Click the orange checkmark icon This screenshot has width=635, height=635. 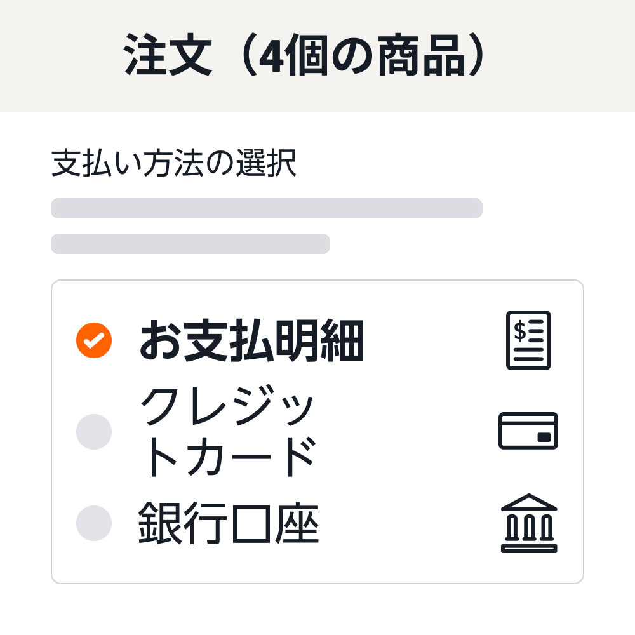(x=93, y=341)
